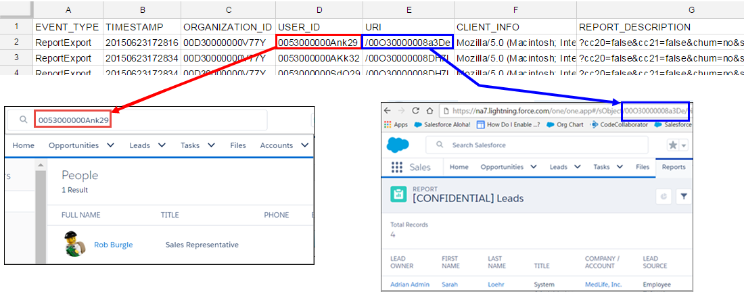Select spreadsheet row 3 header
Image resolution: width=744 pixels, height=292 pixels.
[16, 58]
